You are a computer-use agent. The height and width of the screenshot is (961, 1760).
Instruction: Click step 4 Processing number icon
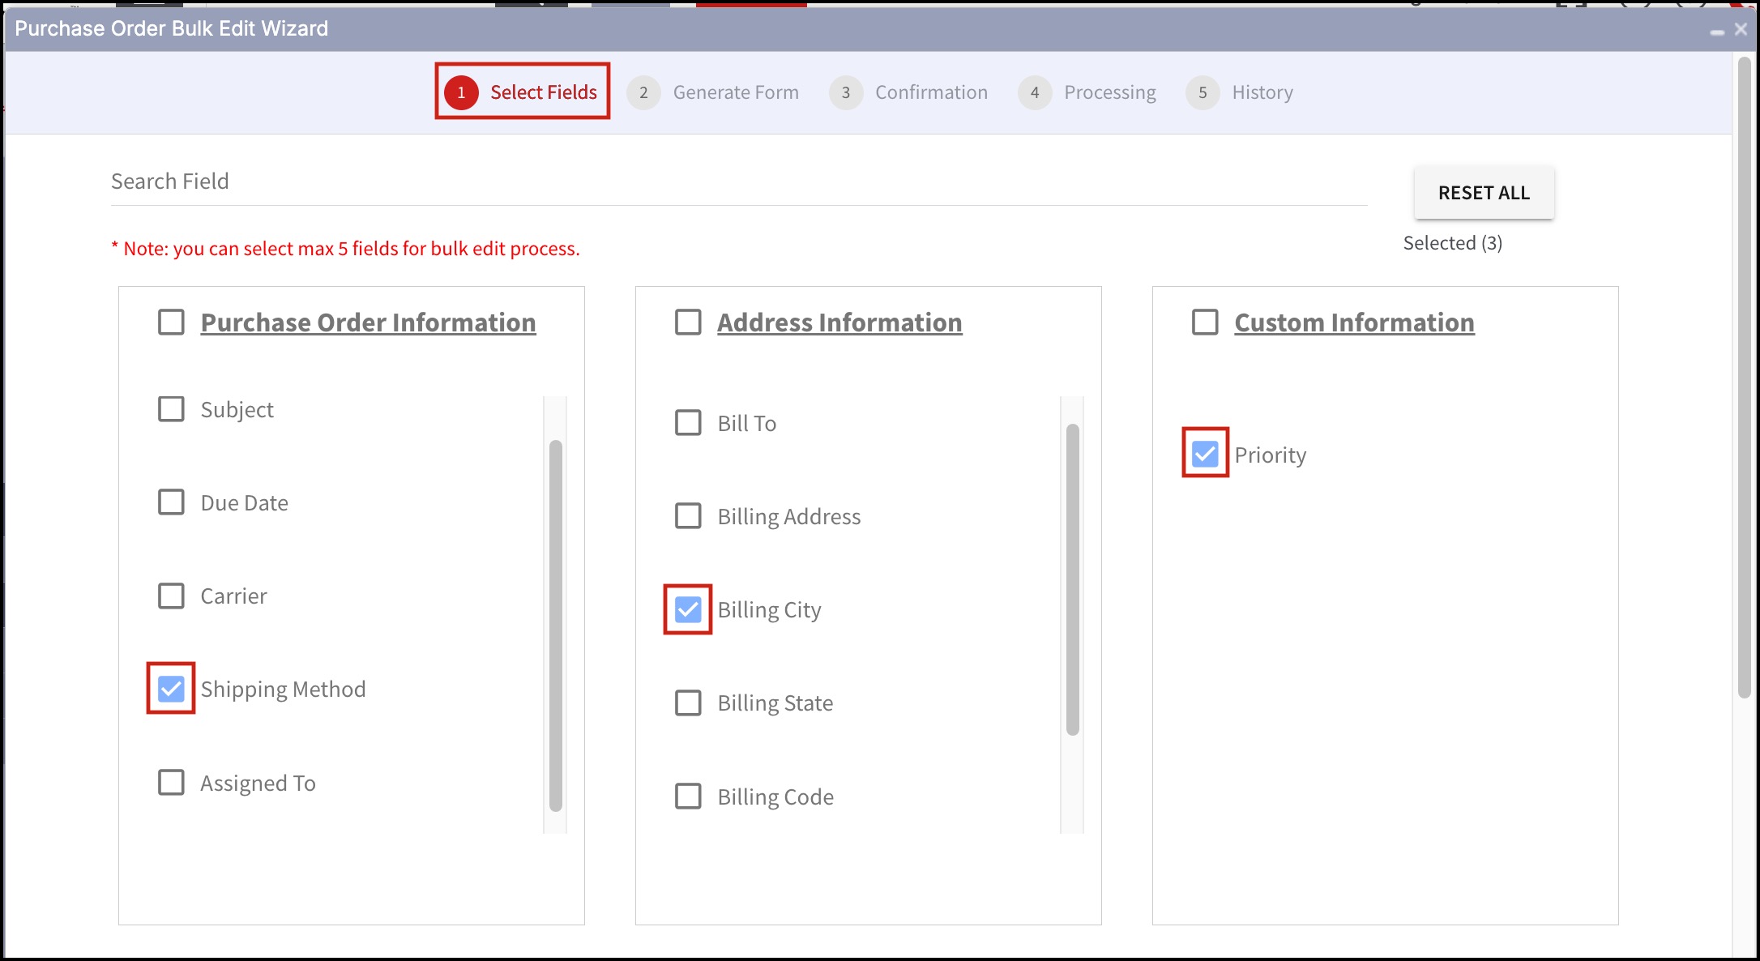tap(1035, 92)
